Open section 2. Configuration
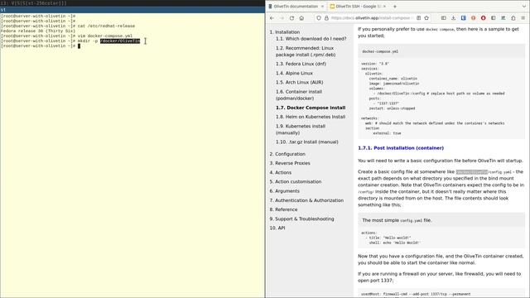 (x=287, y=154)
